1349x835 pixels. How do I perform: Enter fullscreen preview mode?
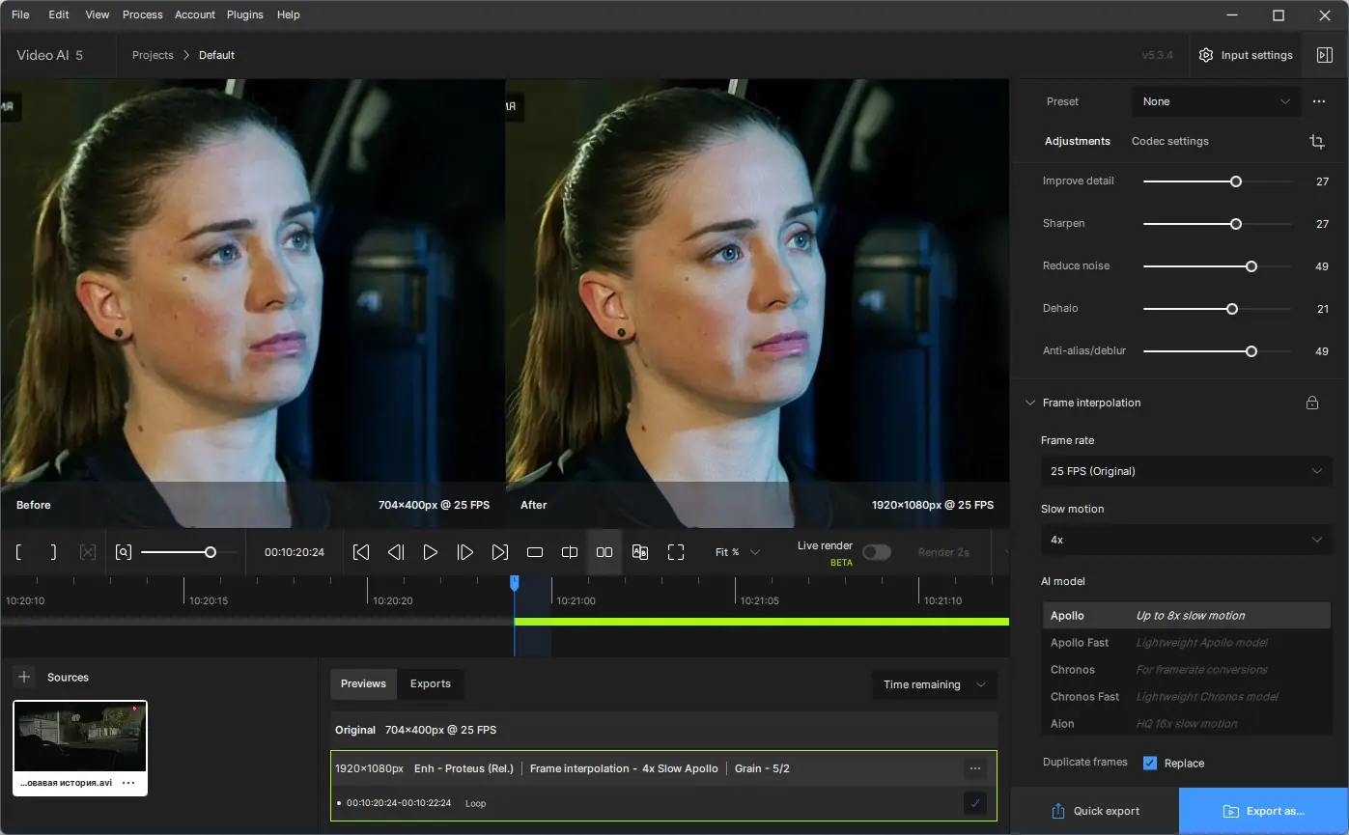point(676,552)
